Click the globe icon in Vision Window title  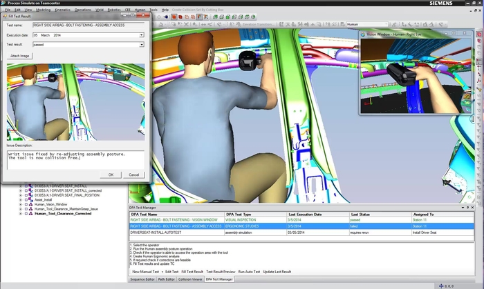(363, 34)
